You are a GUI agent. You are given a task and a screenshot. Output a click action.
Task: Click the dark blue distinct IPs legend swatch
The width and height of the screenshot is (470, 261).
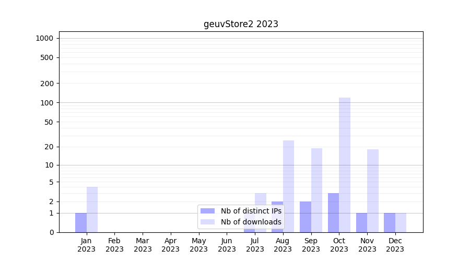(x=207, y=211)
